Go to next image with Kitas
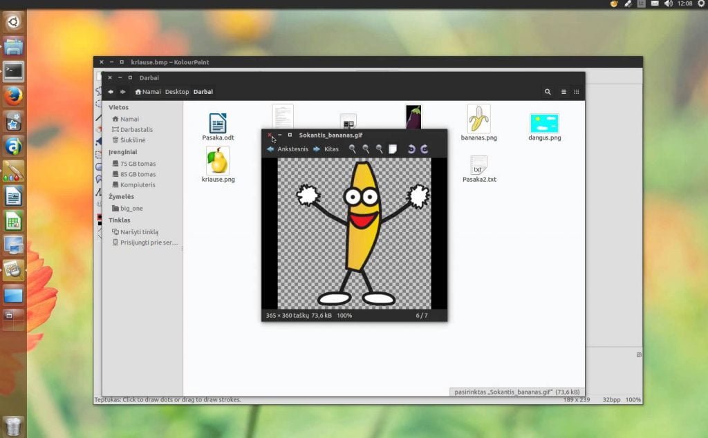Screen dimensions: 708x438 (326, 149)
